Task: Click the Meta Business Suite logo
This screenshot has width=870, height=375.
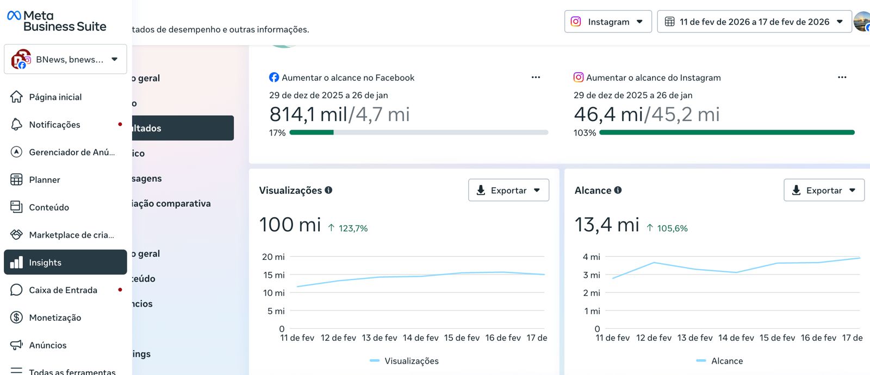Action: tap(57, 21)
